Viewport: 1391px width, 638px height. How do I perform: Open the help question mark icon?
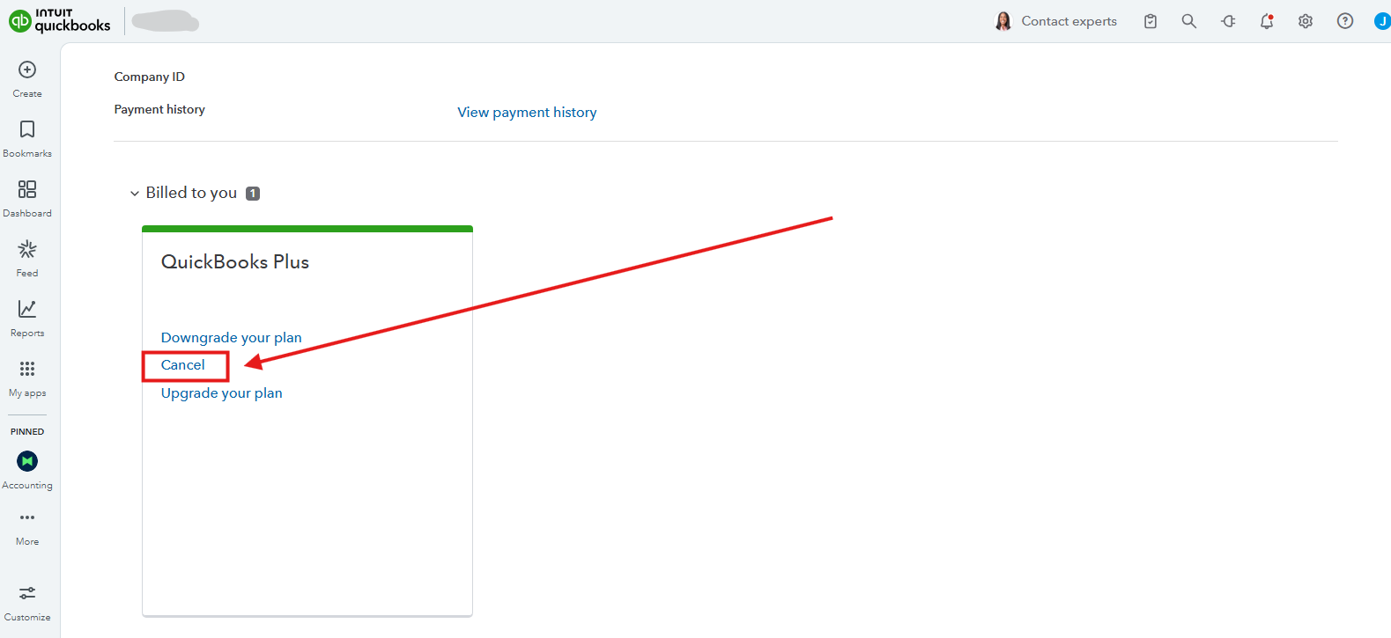[1345, 21]
